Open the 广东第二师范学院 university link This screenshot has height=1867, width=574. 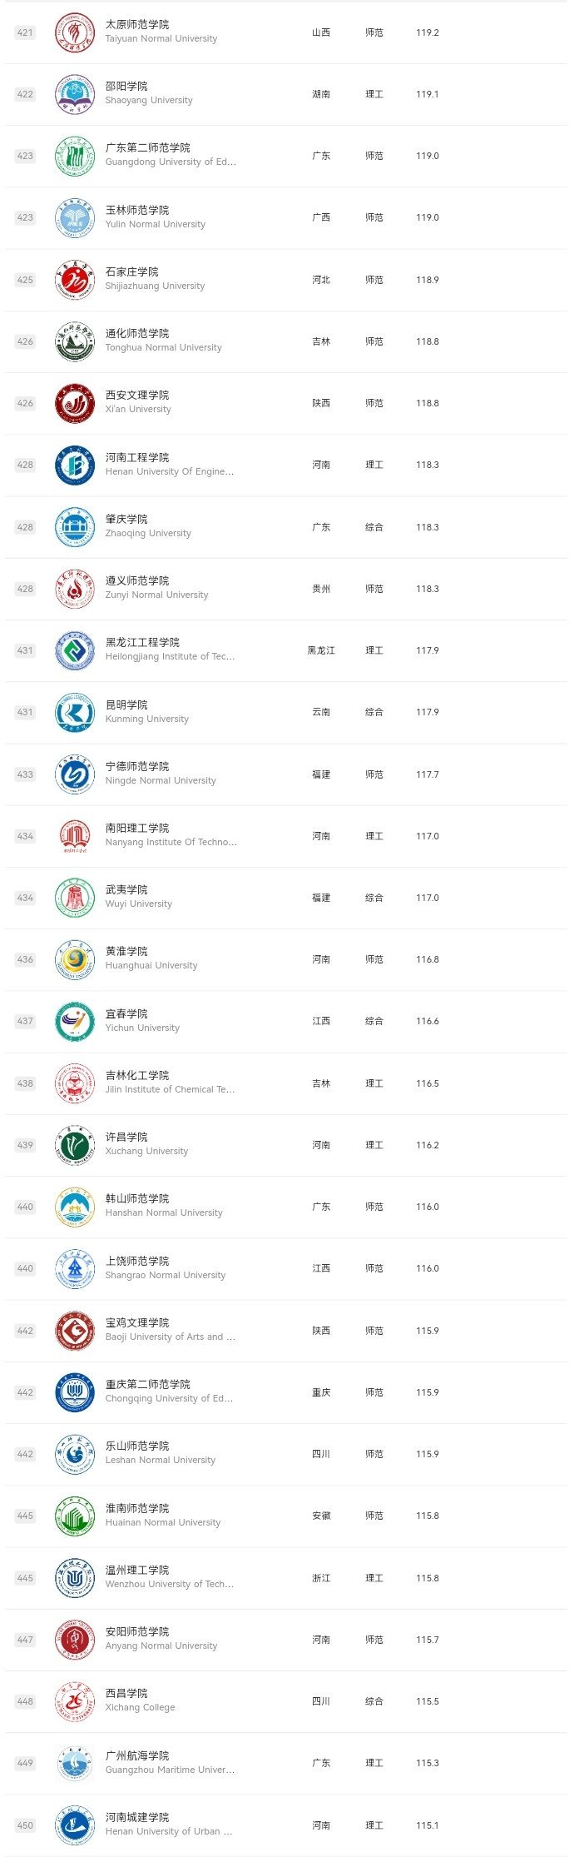point(147,147)
